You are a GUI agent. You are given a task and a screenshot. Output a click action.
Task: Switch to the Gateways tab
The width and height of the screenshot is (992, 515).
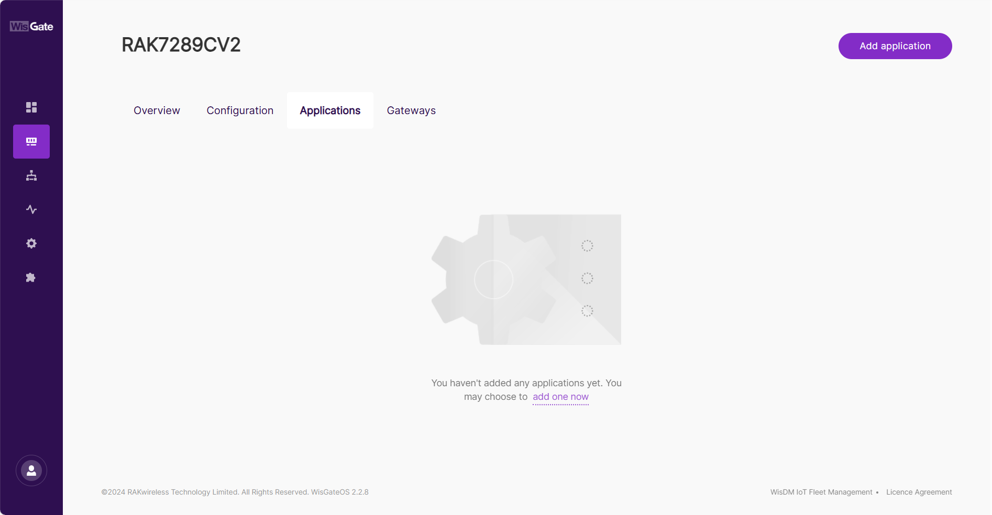(411, 110)
